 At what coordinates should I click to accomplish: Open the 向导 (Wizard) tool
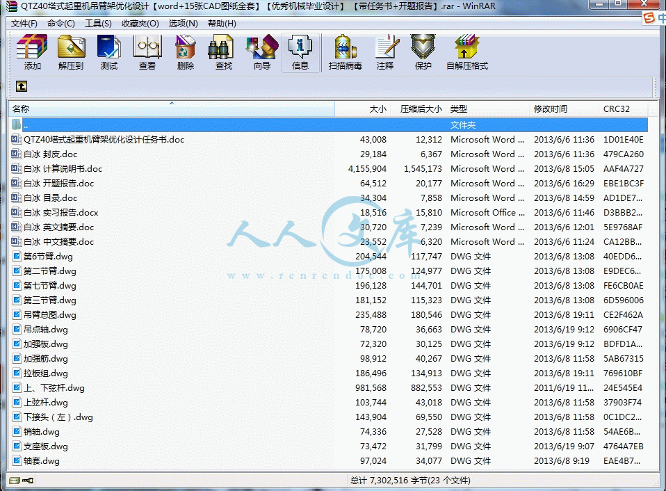(262, 52)
